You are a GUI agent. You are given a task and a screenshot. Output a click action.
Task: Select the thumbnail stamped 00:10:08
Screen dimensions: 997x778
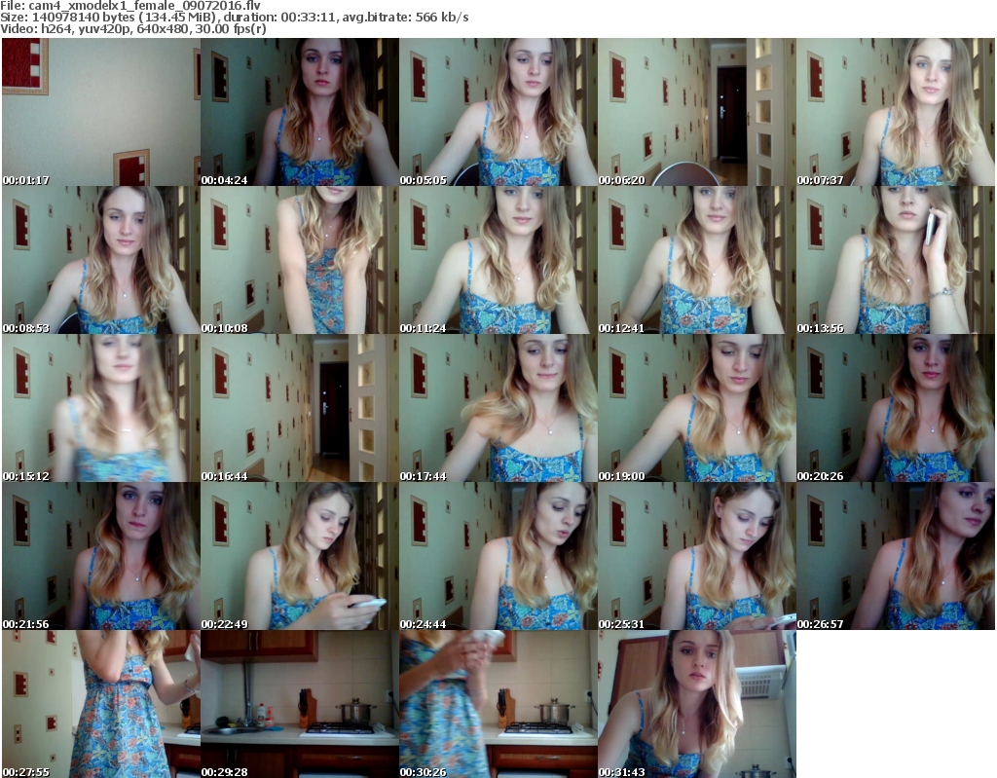(x=300, y=260)
